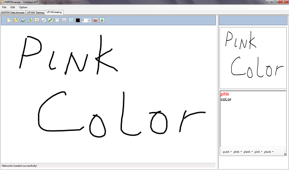Click the red eraser toolbar icon

[x=95, y=20]
